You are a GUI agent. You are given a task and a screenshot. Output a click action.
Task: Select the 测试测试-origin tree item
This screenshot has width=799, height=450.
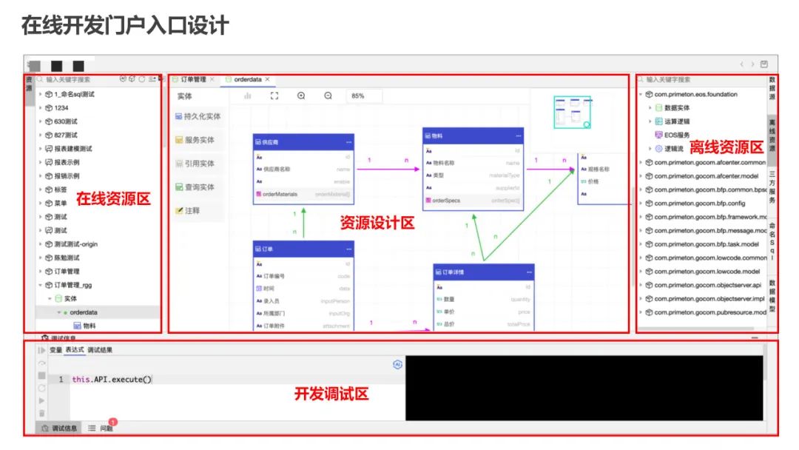coord(76,244)
